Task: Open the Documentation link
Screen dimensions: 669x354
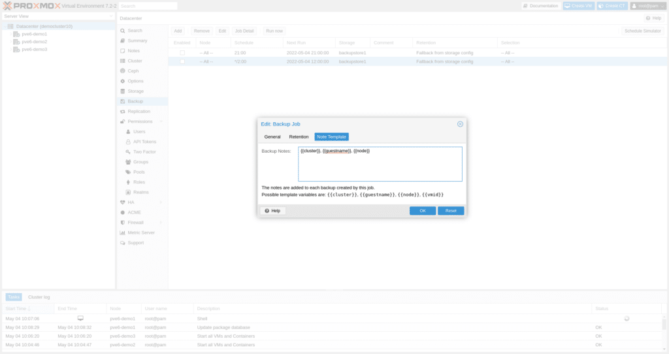Action: point(541,6)
